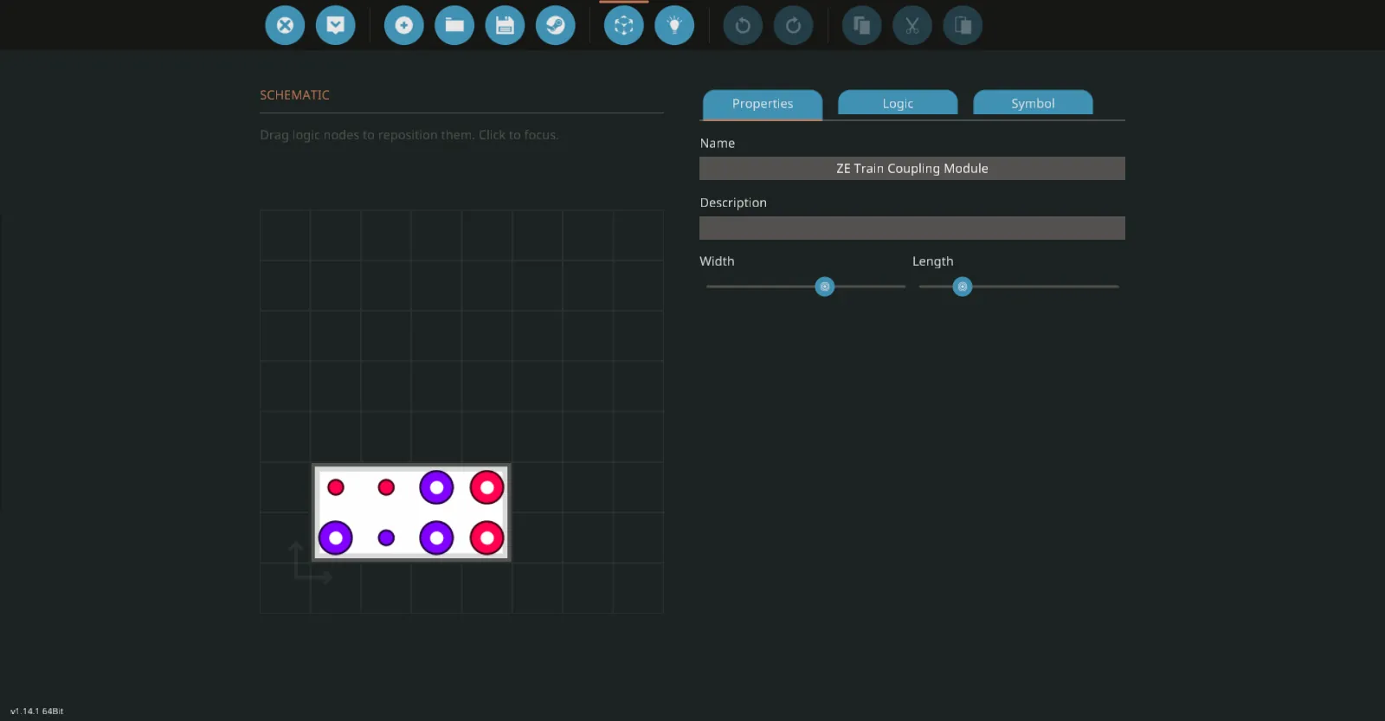Image resolution: width=1385 pixels, height=721 pixels.
Task: Click the scissors cut icon
Action: click(x=912, y=25)
